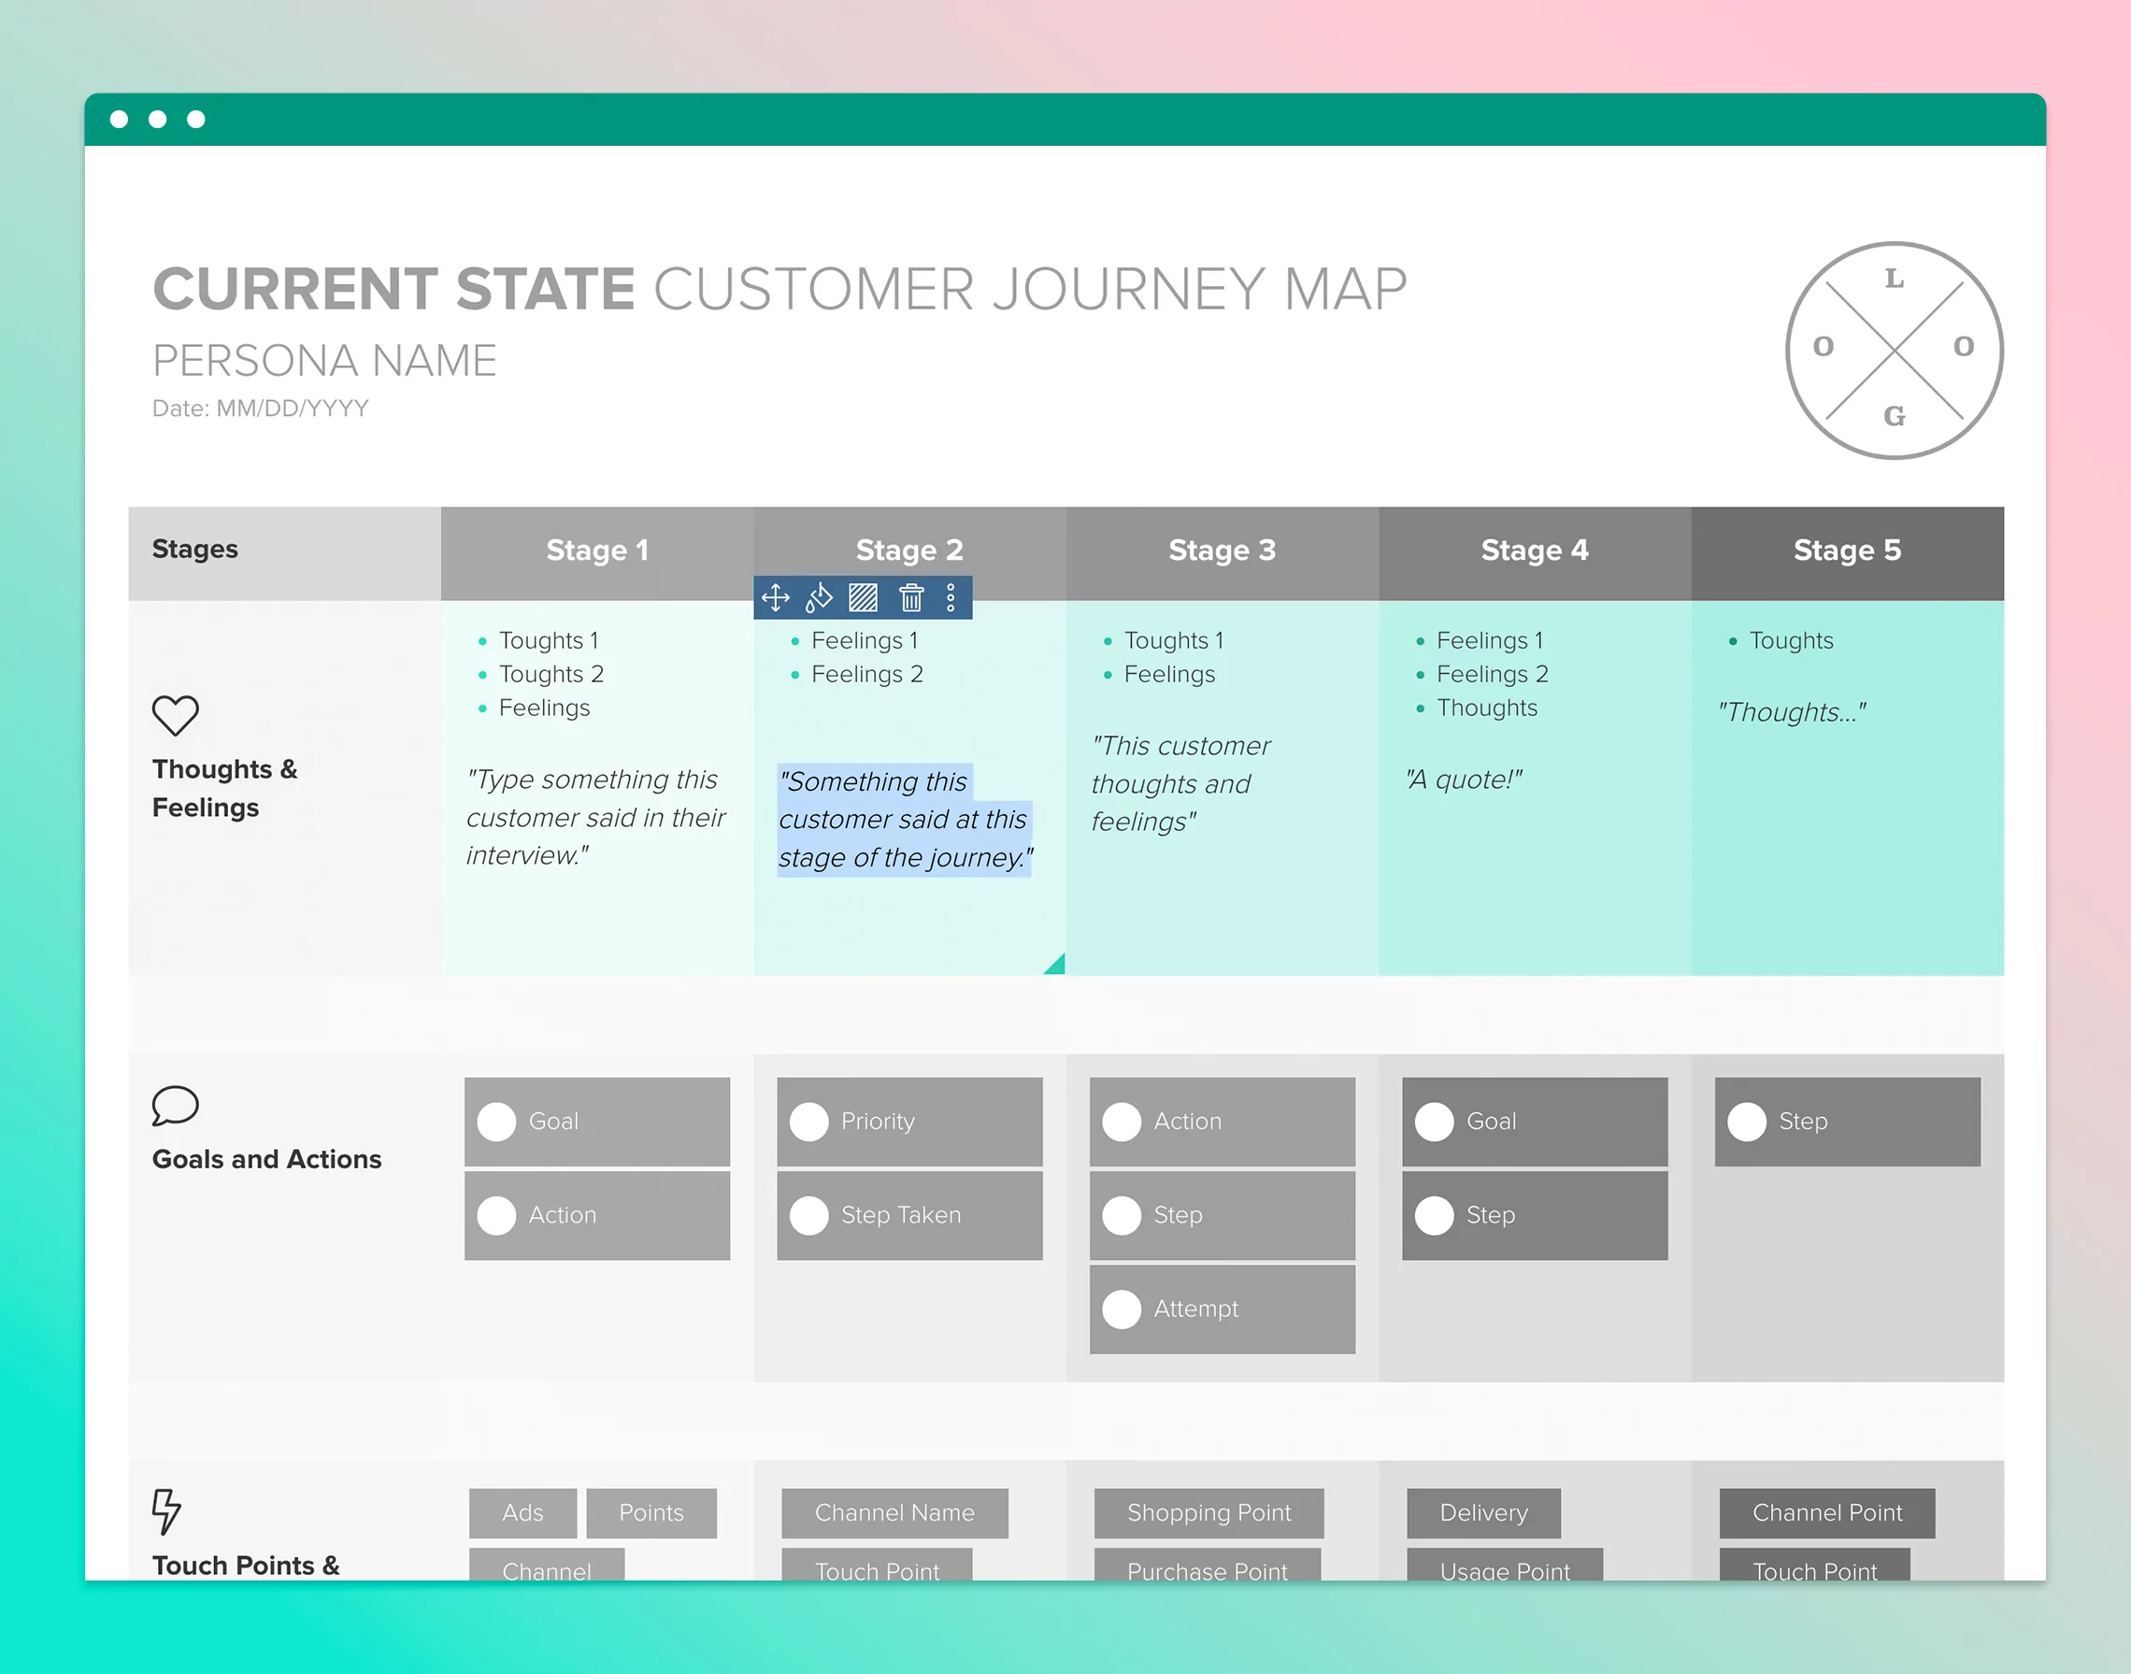The image size is (2131, 1674).
Task: Select the Stage 5 column header
Action: pos(1847,551)
